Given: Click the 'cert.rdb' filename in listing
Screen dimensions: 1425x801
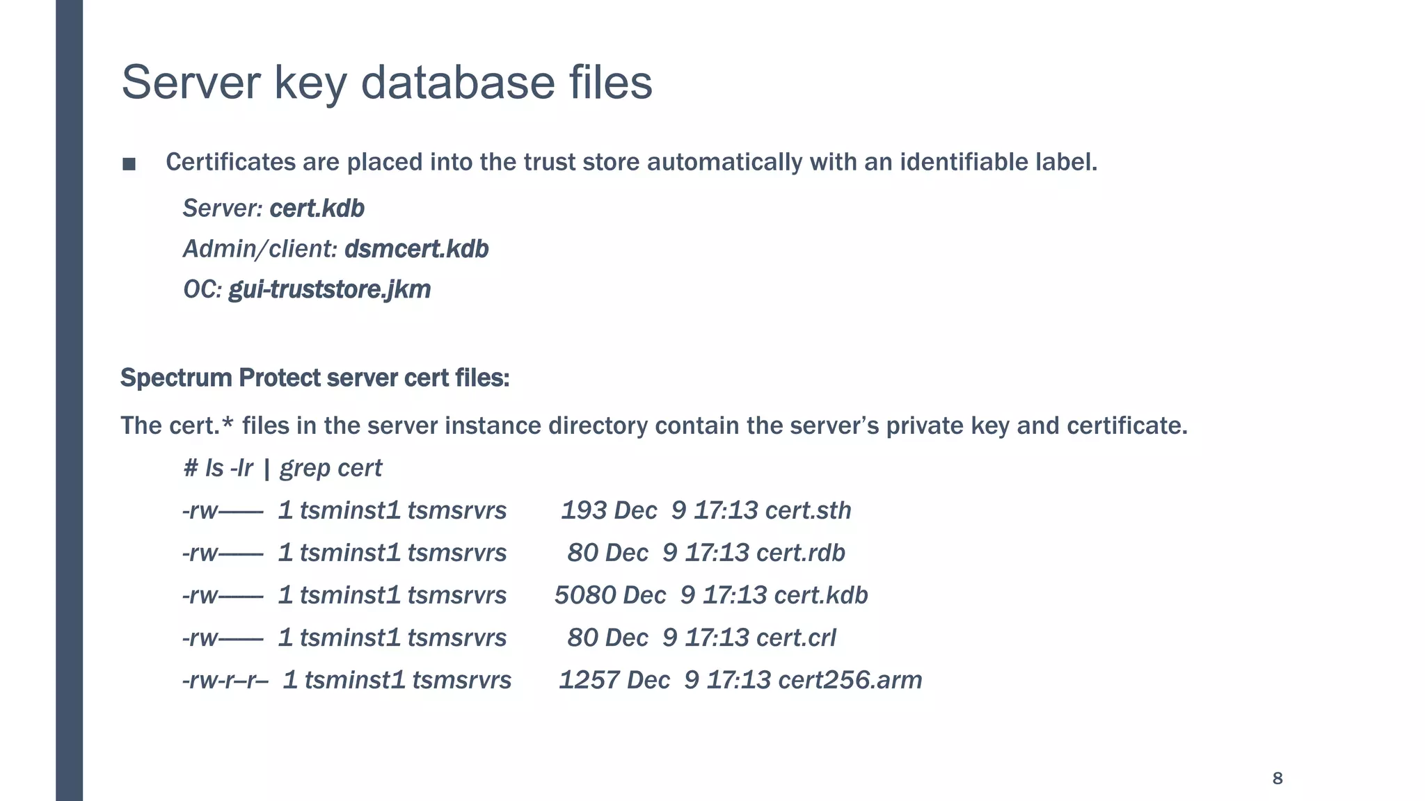Looking at the screenshot, I should (800, 553).
